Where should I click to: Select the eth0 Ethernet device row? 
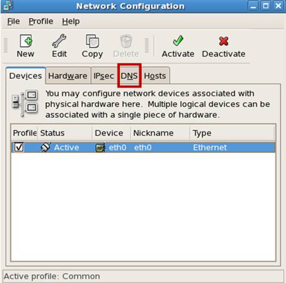pyautogui.click(x=143, y=147)
